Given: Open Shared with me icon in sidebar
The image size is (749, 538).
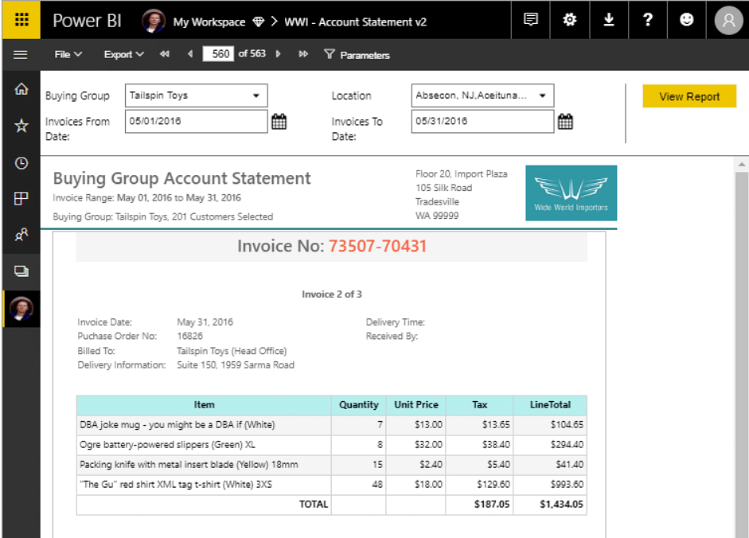Looking at the screenshot, I should (x=21, y=235).
